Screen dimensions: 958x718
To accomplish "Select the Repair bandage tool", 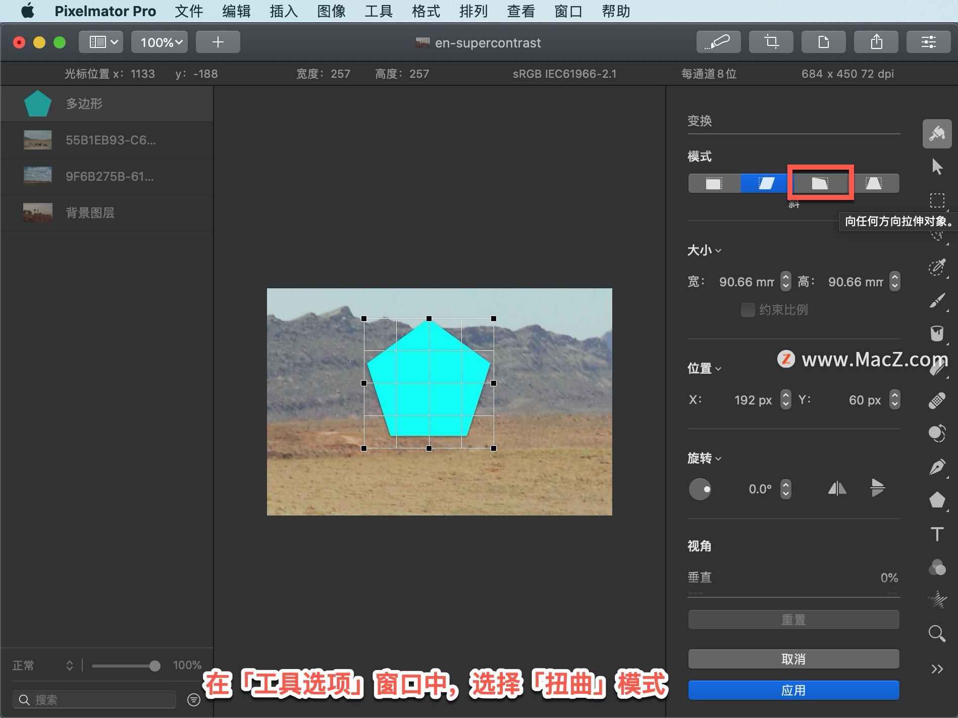I will [x=937, y=400].
